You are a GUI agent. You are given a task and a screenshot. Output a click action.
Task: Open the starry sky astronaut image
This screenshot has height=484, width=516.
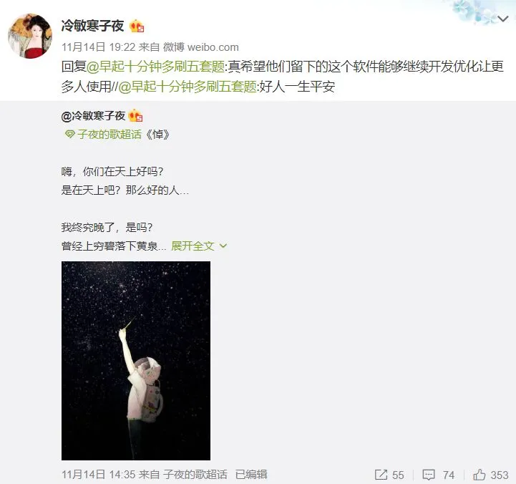pyautogui.click(x=136, y=361)
